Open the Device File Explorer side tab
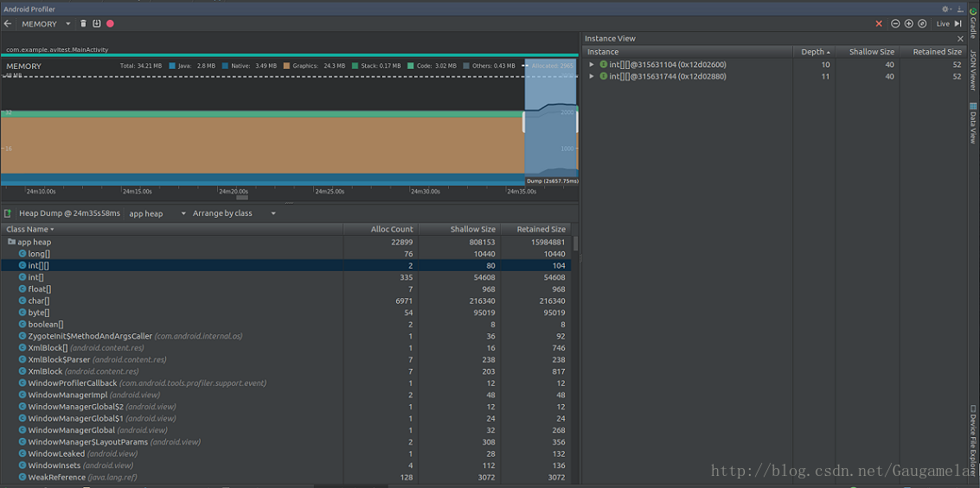The image size is (980, 488). pos(973,442)
